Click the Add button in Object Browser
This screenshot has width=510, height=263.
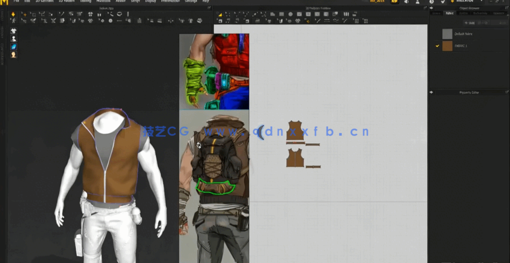click(471, 23)
